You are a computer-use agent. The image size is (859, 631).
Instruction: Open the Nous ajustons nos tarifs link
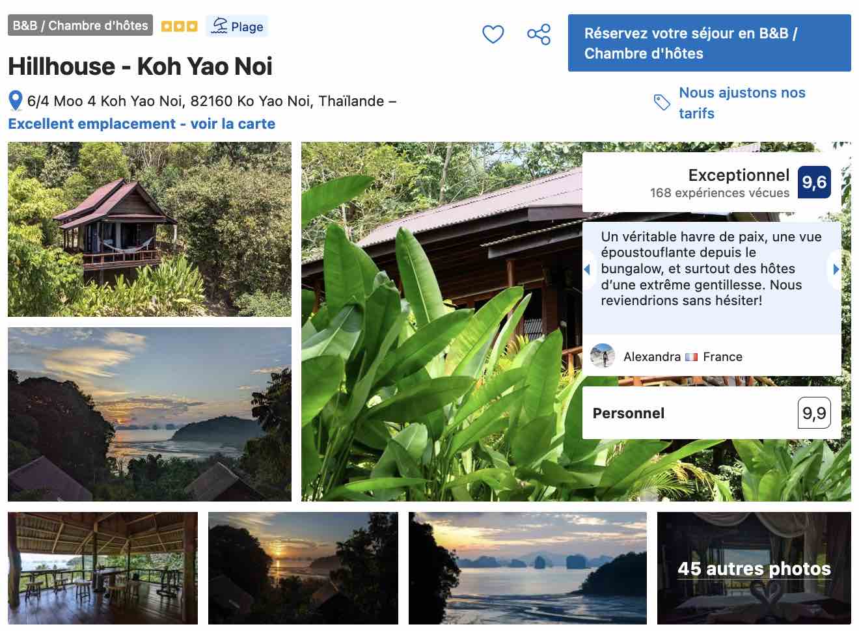pos(742,103)
